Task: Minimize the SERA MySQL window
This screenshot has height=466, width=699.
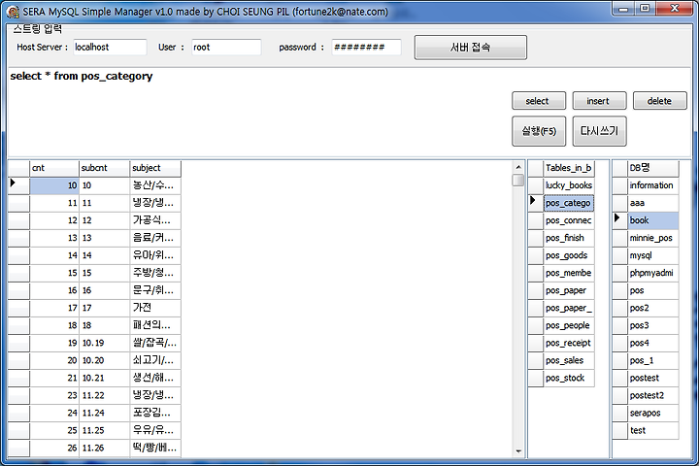Action: 623,9
